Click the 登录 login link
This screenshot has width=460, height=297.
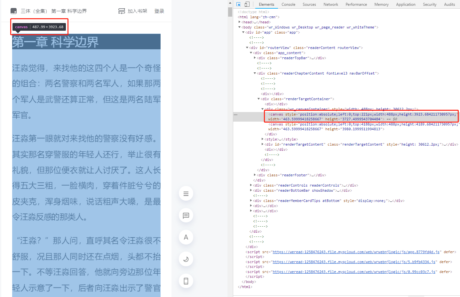click(x=159, y=11)
